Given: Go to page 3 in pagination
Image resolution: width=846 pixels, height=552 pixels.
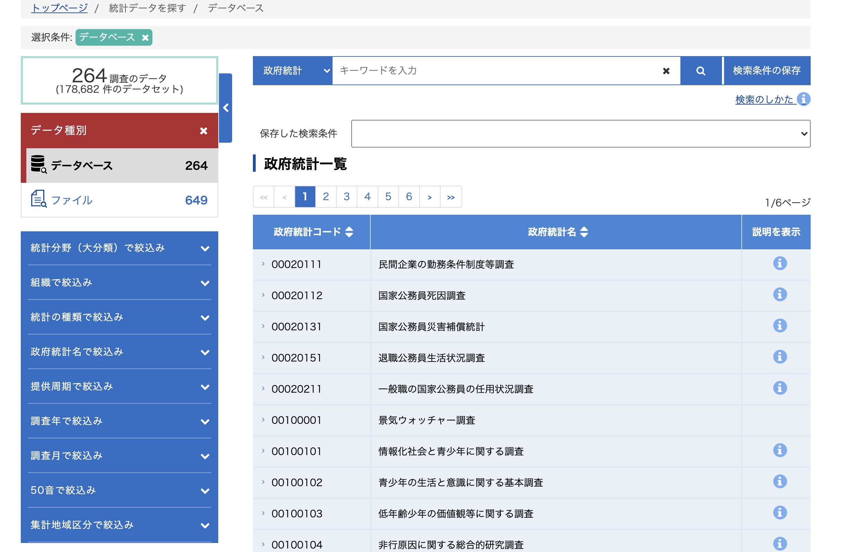Looking at the screenshot, I should [346, 196].
